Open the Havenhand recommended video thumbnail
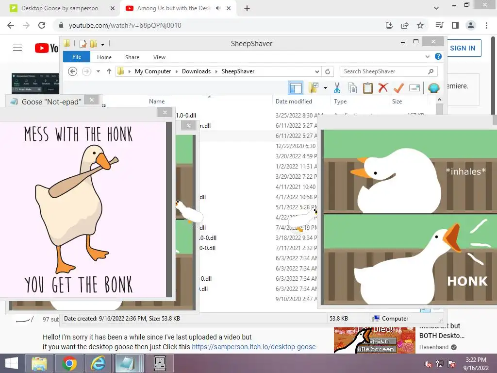497x373 pixels. click(x=374, y=340)
